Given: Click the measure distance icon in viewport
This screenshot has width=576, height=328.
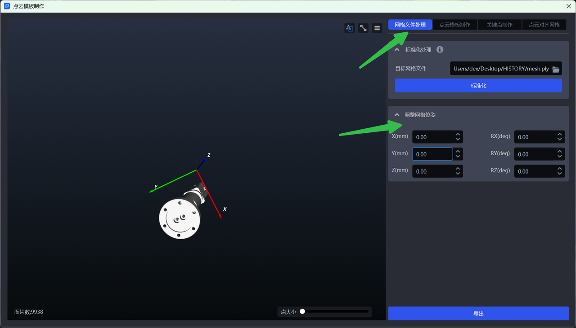Looking at the screenshot, I should click(364, 28).
